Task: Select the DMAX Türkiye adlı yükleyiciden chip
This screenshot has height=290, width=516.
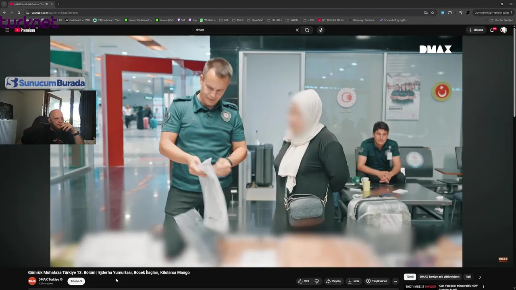Action: 439,277
